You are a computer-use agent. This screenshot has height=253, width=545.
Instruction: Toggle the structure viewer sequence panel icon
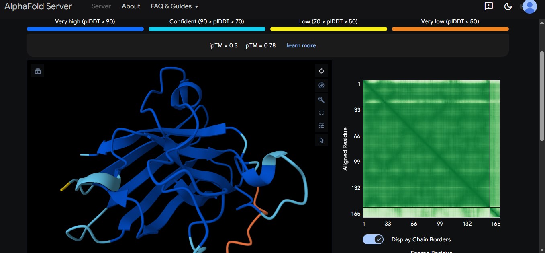point(38,71)
